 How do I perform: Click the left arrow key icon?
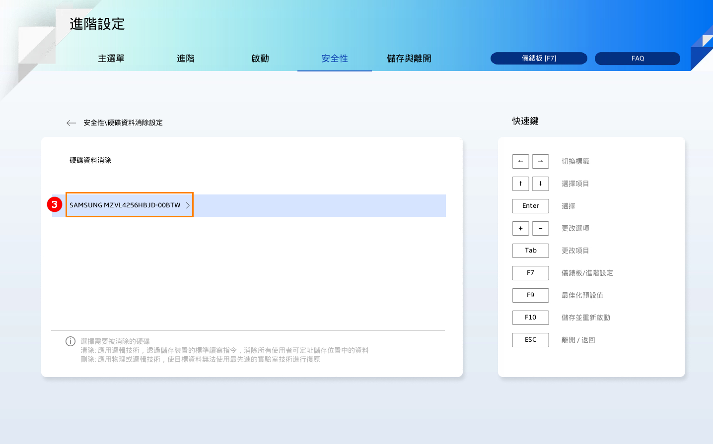point(520,161)
